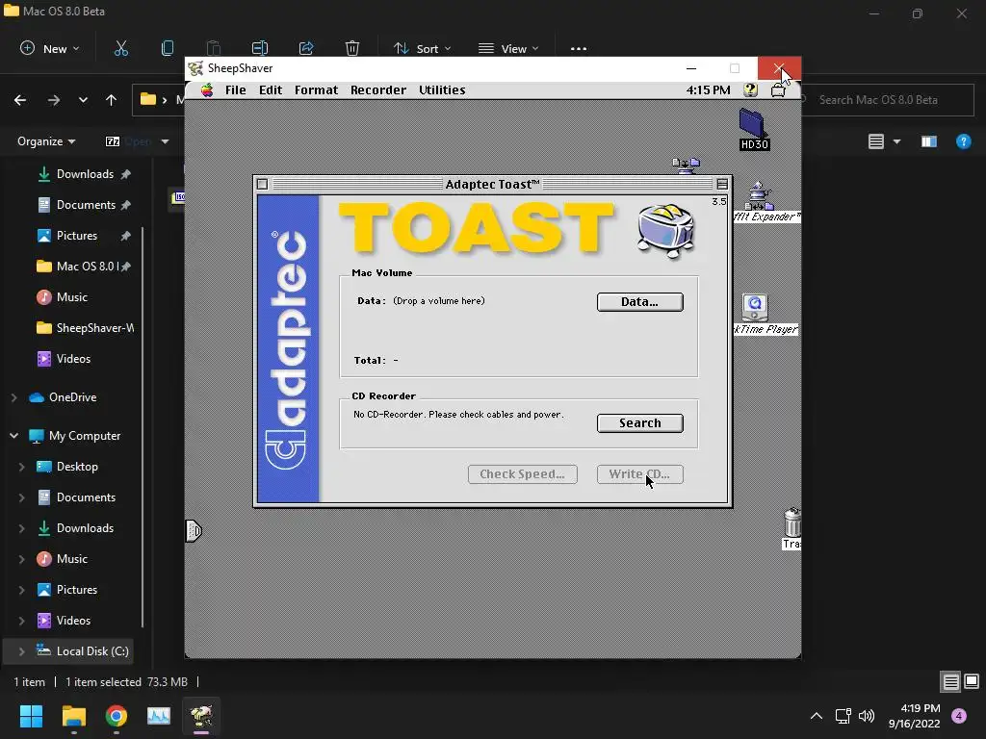
Task: Click the Check Speed... button
Action: coord(522,474)
